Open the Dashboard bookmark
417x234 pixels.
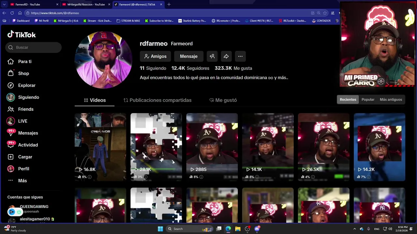21,21
